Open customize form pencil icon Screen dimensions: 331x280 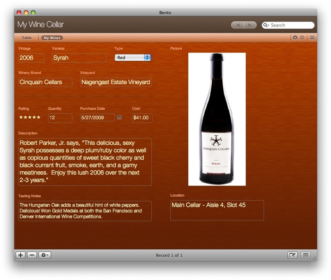click(x=292, y=255)
